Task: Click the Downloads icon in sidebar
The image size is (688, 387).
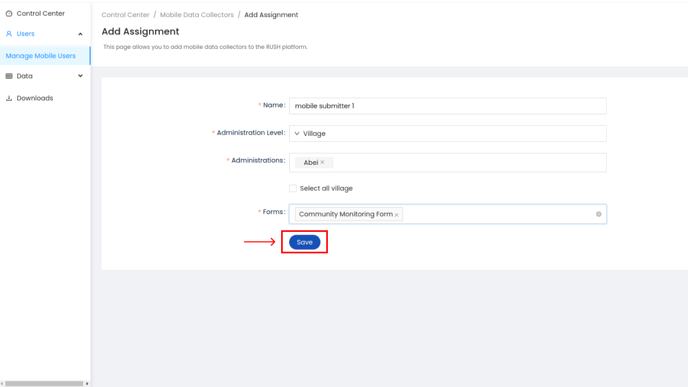Action: tap(9, 98)
